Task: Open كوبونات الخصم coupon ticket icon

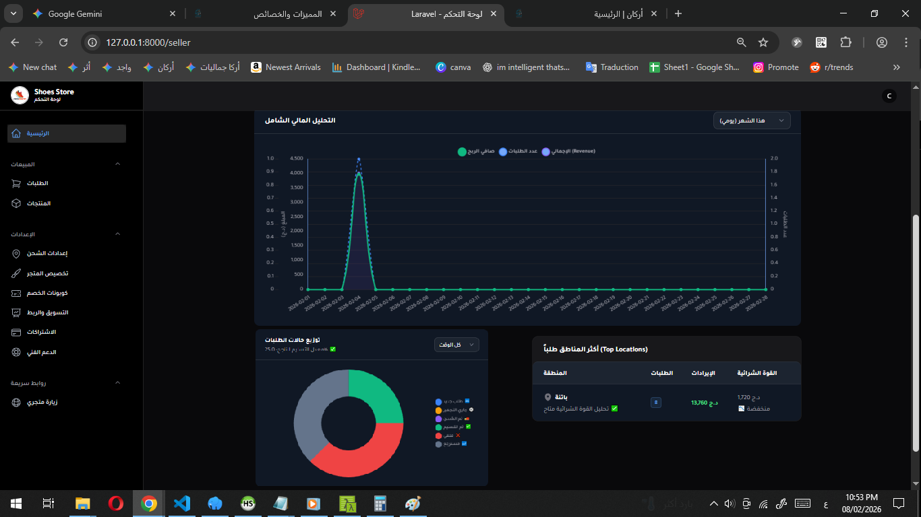Action: [16, 293]
